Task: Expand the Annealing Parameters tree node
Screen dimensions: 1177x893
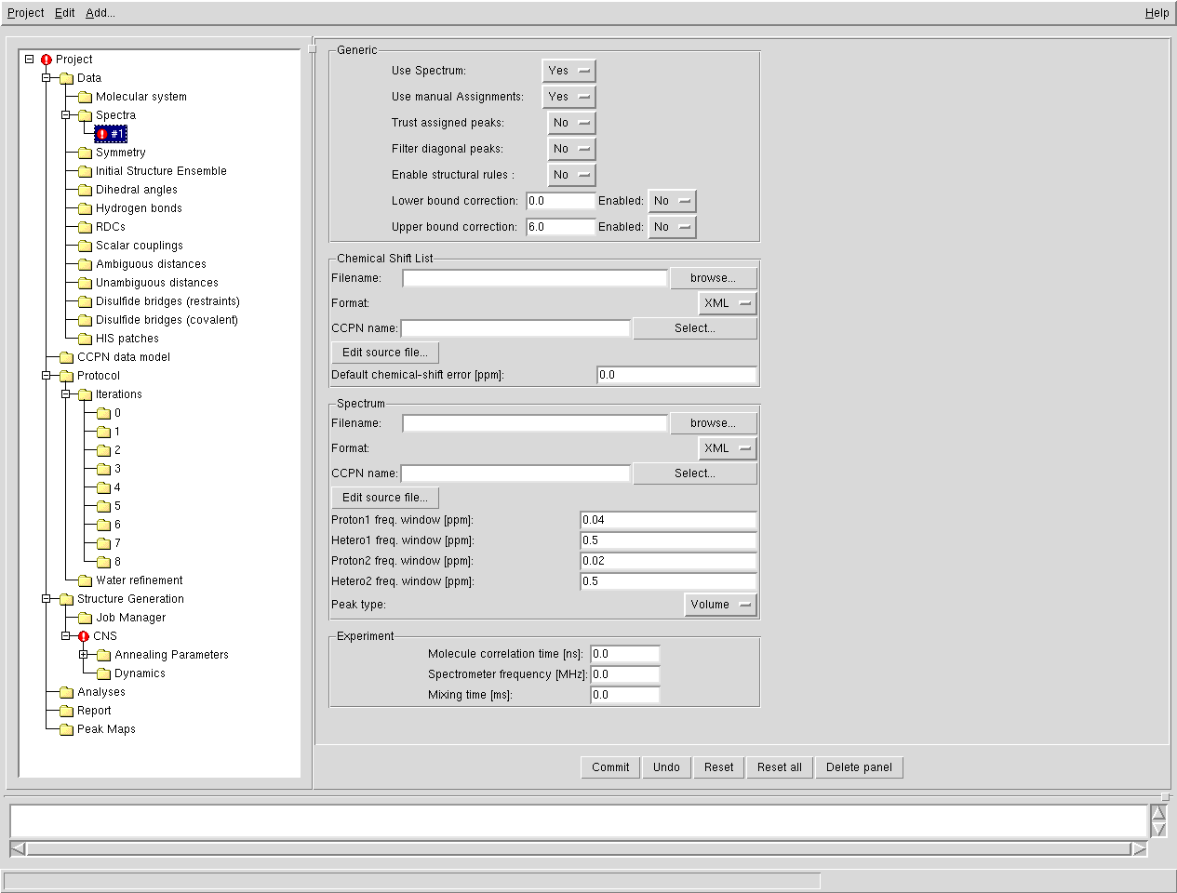Action: tap(84, 655)
